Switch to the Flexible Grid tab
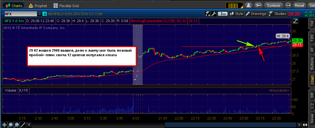 tap(66, 6)
